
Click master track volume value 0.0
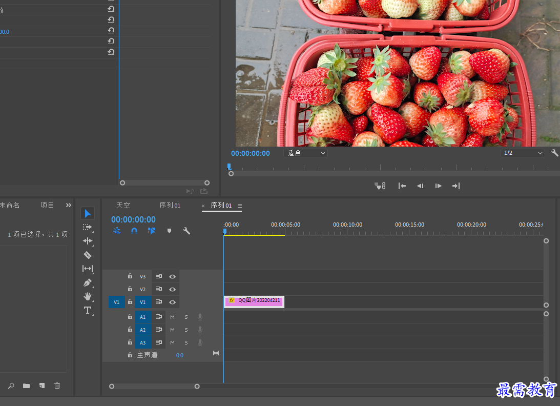180,355
